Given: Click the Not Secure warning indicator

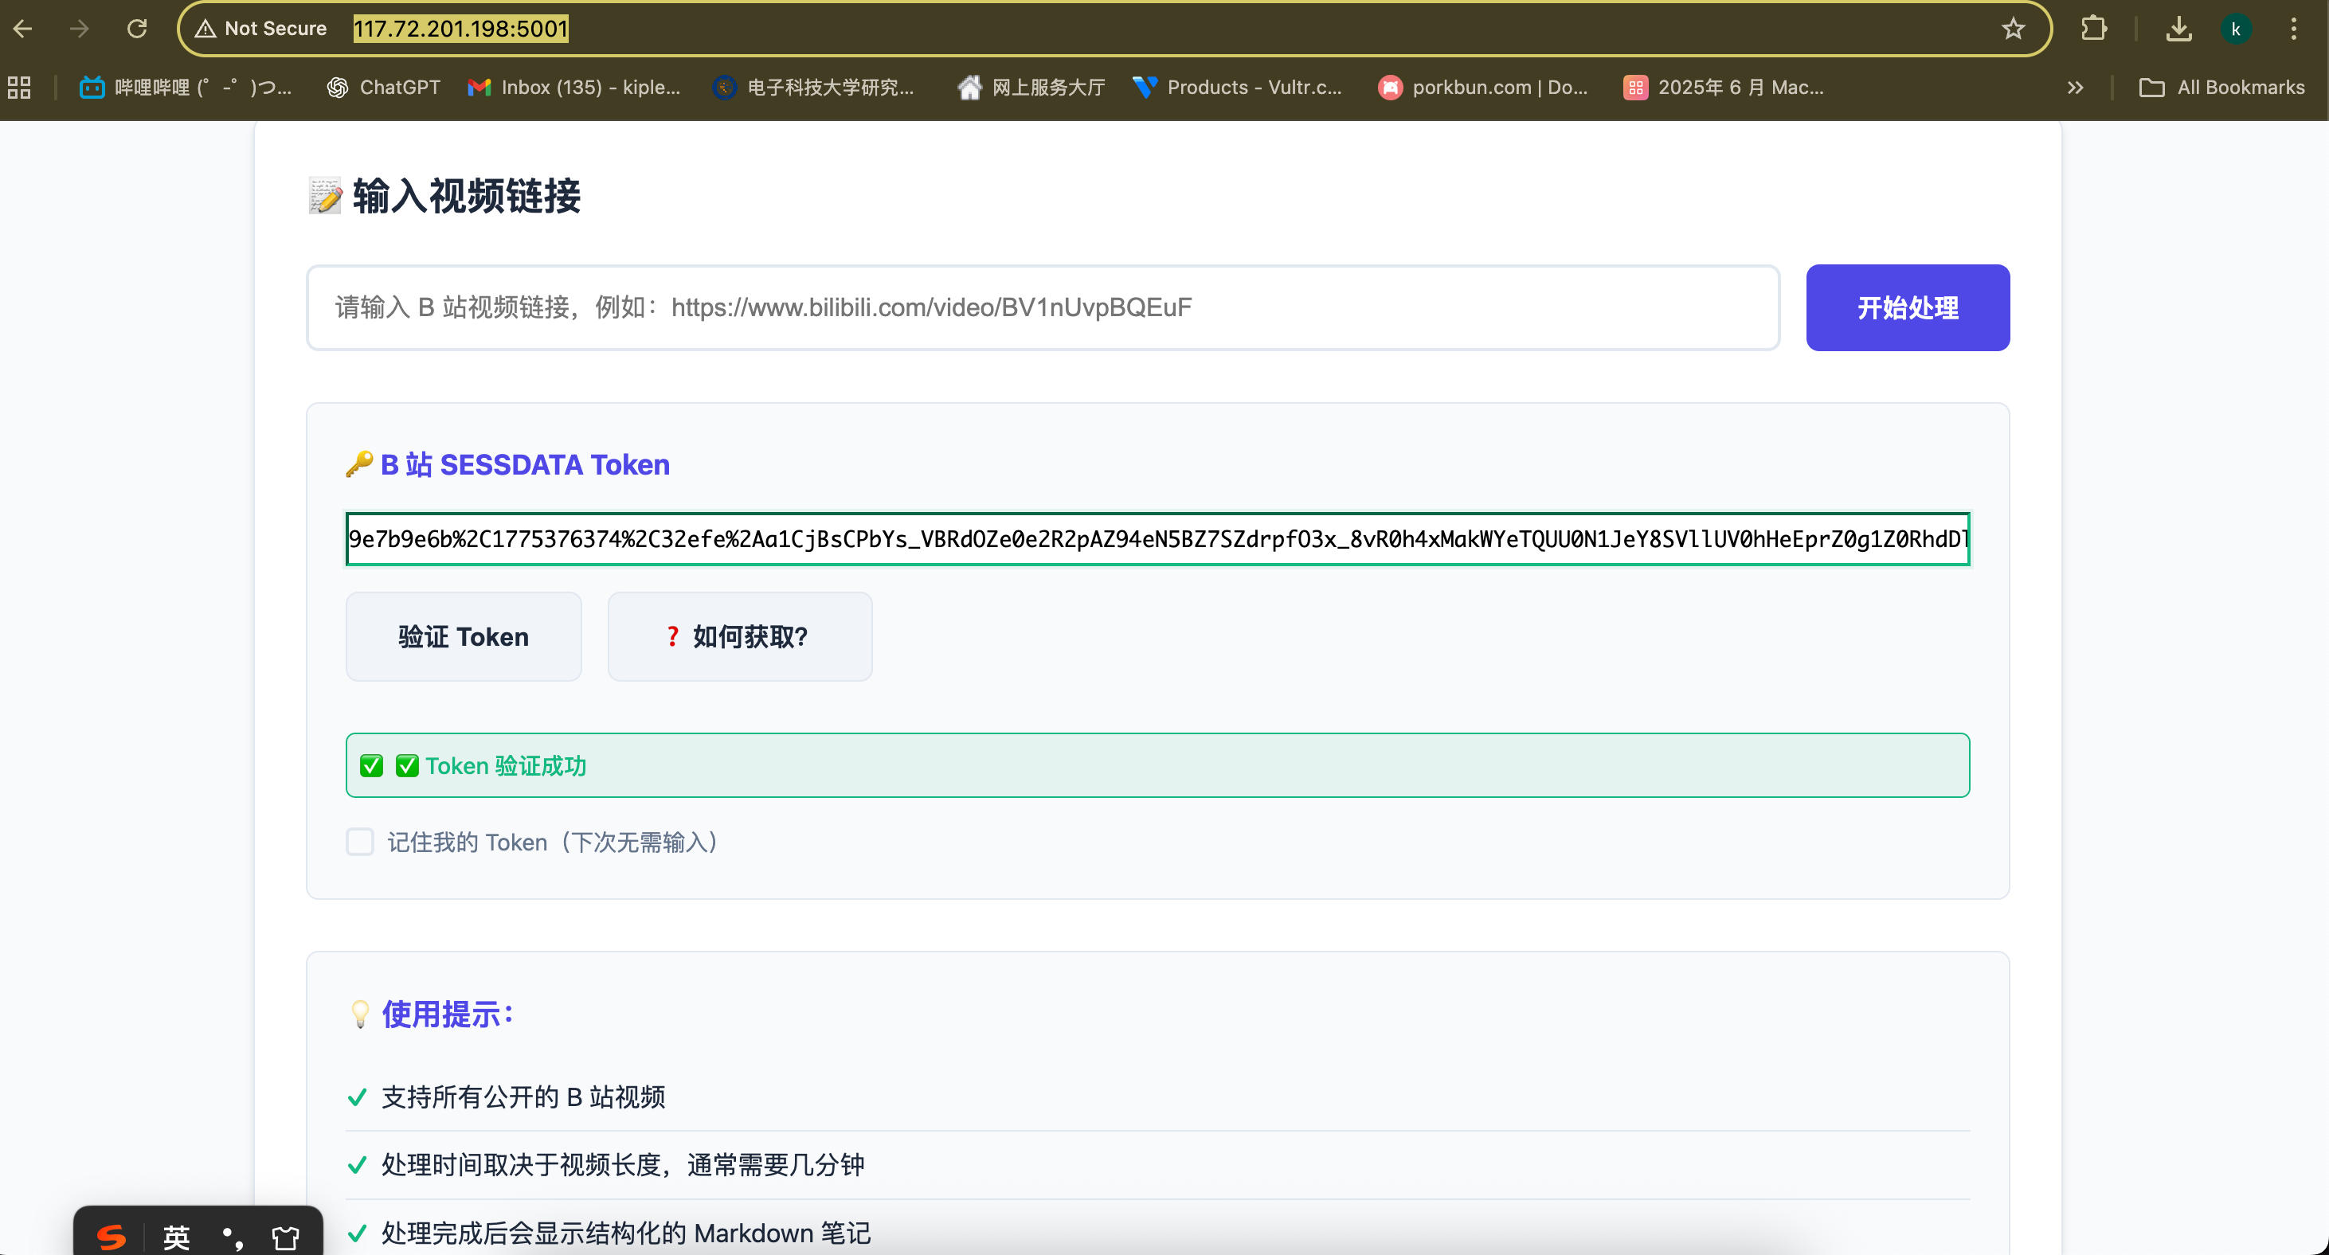Looking at the screenshot, I should click(x=261, y=29).
